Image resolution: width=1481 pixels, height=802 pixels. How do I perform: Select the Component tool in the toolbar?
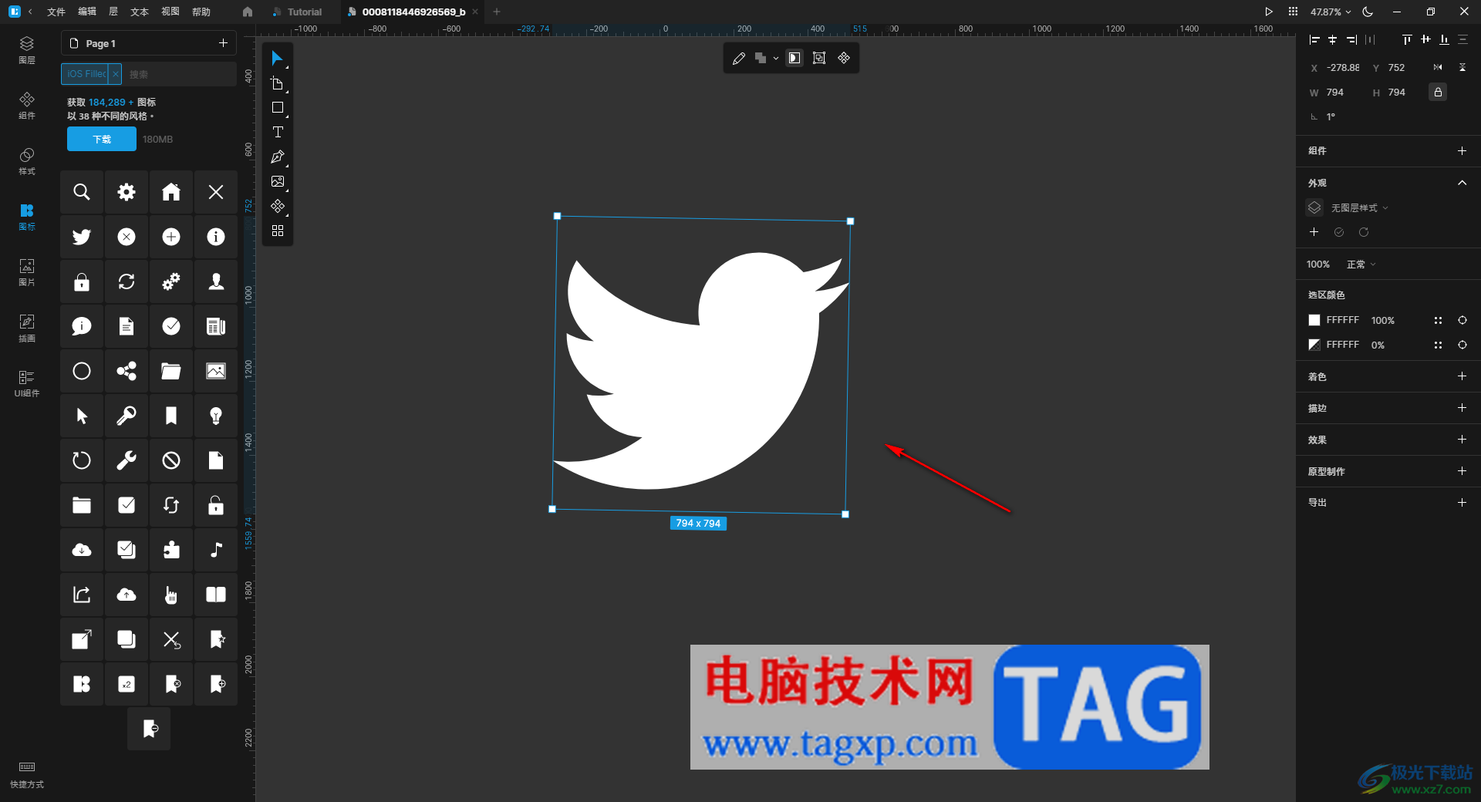277,207
